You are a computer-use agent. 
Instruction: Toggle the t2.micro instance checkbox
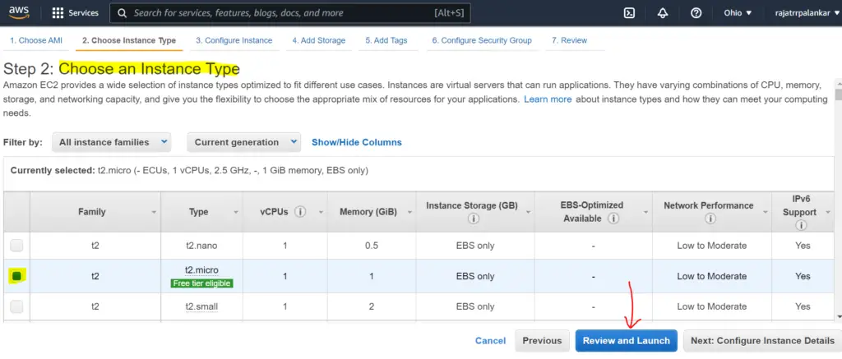point(16,276)
